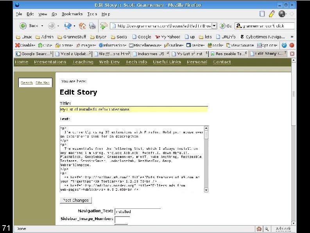The height and width of the screenshot is (233, 310).
Task: Click View Source in developer toolbar
Action: pos(240,45)
